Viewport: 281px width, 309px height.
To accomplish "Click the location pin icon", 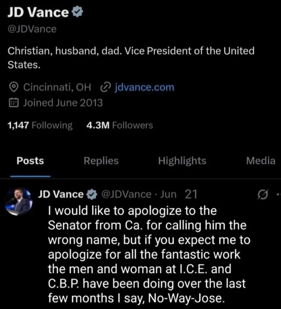I will (x=13, y=88).
